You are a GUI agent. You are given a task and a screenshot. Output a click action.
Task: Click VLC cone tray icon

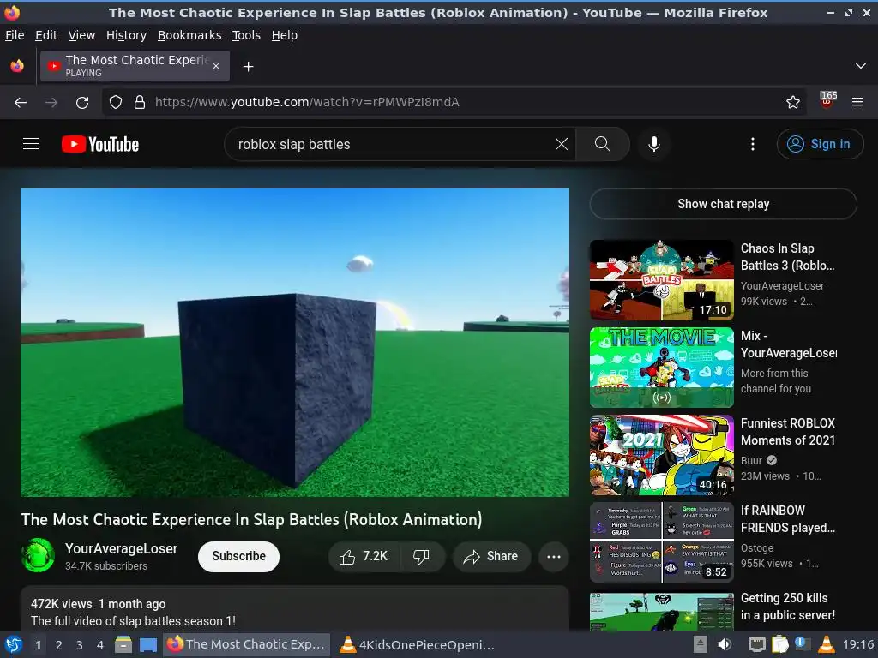[826, 644]
